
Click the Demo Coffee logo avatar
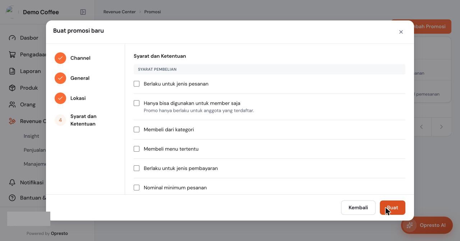click(12, 12)
